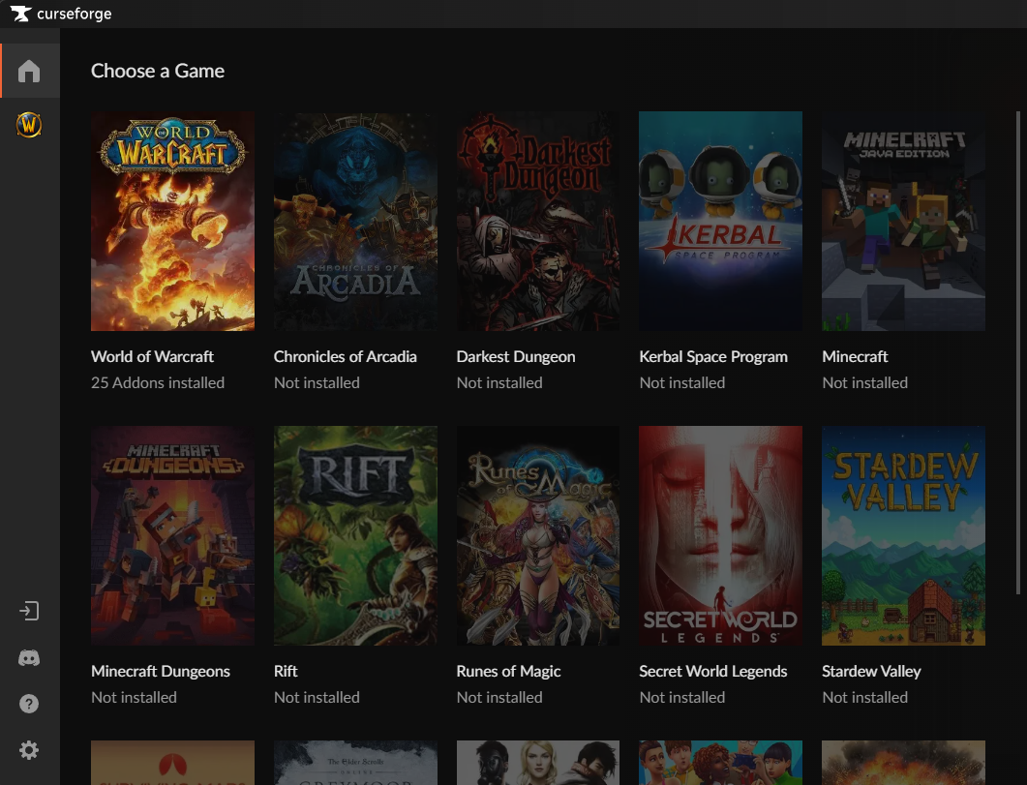This screenshot has height=785, width=1027.
Task: Select the Runes of Magic cover art
Action: click(x=538, y=535)
